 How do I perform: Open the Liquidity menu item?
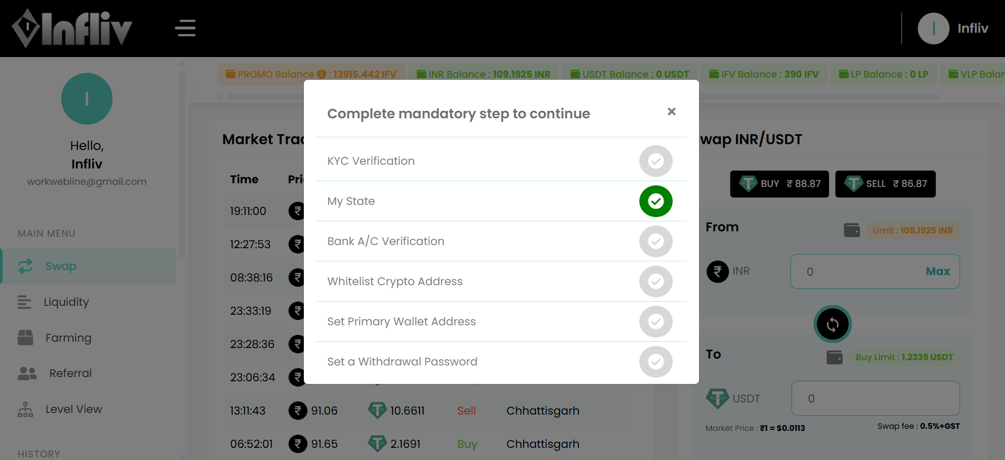pyautogui.click(x=66, y=302)
